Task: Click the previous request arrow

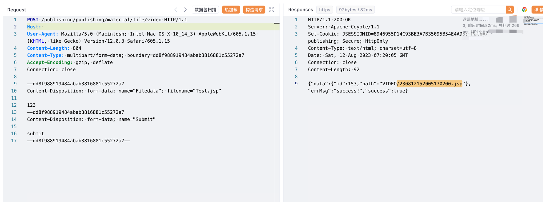Action: click(176, 10)
